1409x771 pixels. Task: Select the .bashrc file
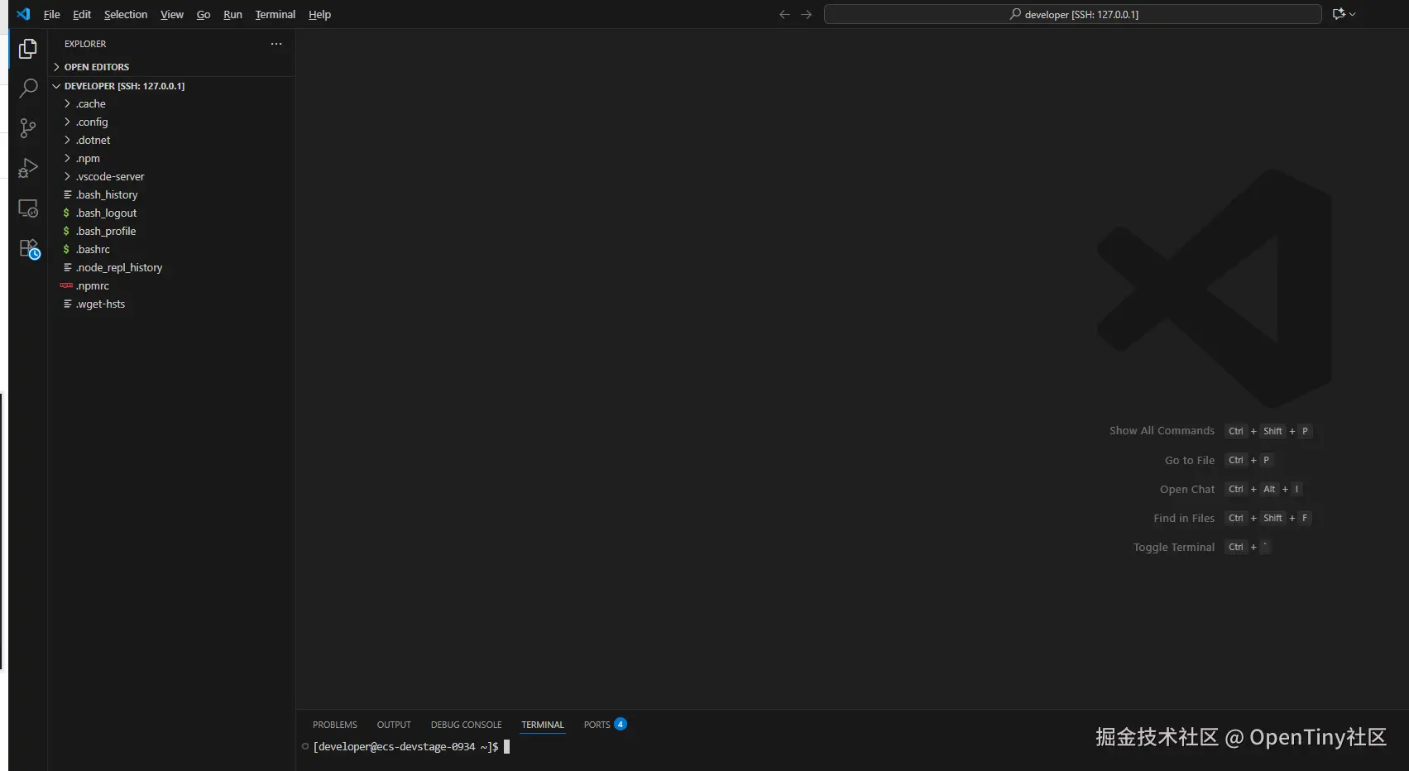pyautogui.click(x=93, y=249)
